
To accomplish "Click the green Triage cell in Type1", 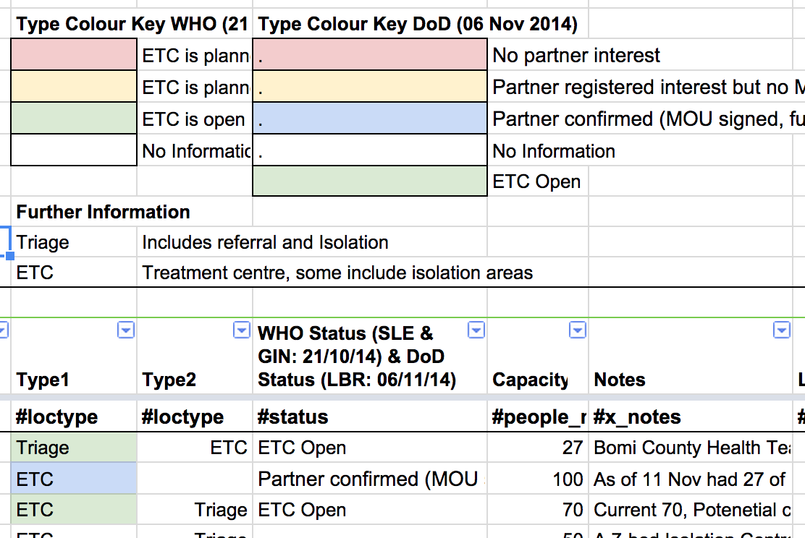I will point(74,448).
